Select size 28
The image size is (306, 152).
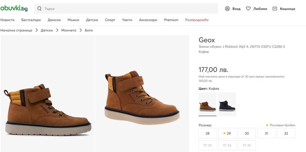click(207, 133)
